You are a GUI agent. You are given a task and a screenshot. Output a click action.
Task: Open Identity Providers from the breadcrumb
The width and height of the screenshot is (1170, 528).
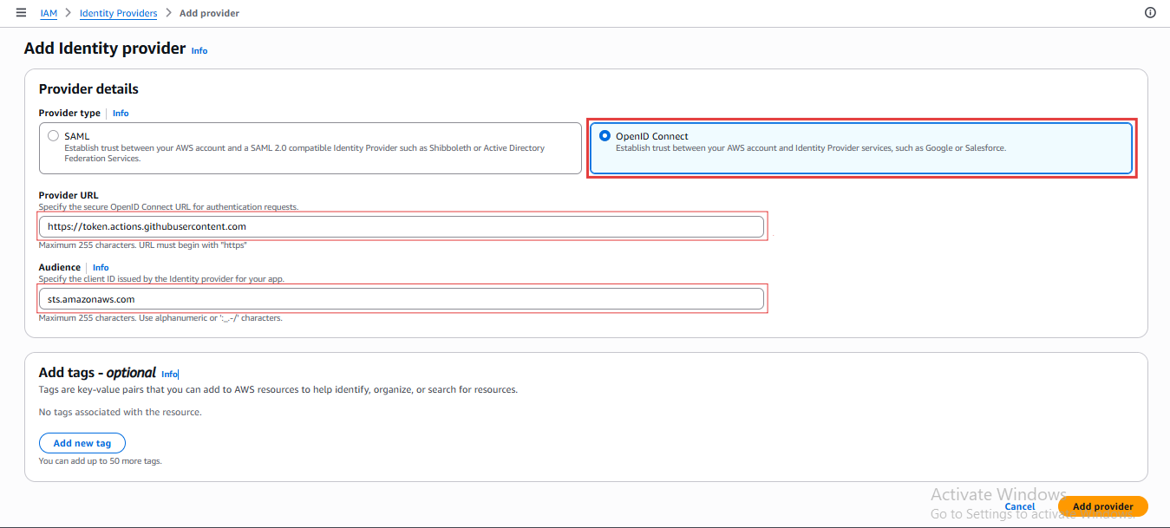tap(118, 12)
